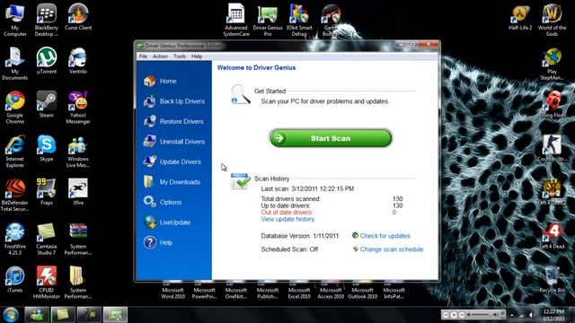
Task: Select the uTorrent desktop icon
Action: (47, 60)
